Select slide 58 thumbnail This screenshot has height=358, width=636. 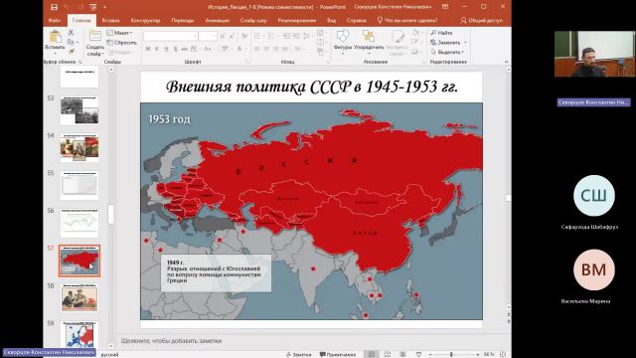(79, 298)
